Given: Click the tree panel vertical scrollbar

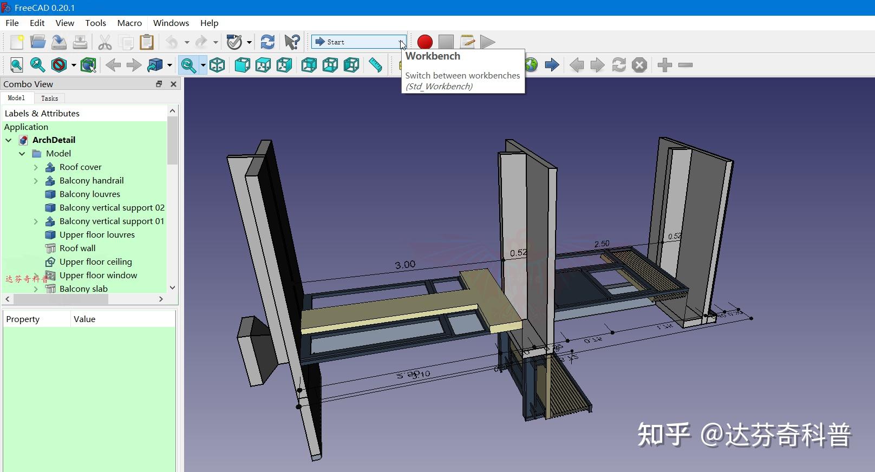Looking at the screenshot, I should pyautogui.click(x=172, y=199).
